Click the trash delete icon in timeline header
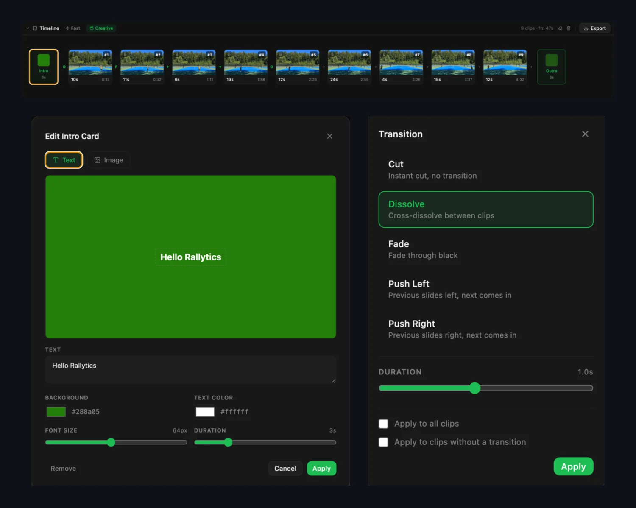 click(569, 28)
